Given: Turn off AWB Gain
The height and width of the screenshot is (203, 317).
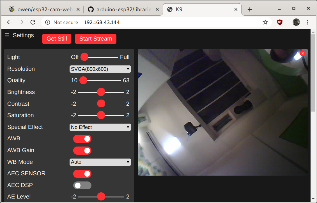Looking at the screenshot, I should [x=82, y=150].
